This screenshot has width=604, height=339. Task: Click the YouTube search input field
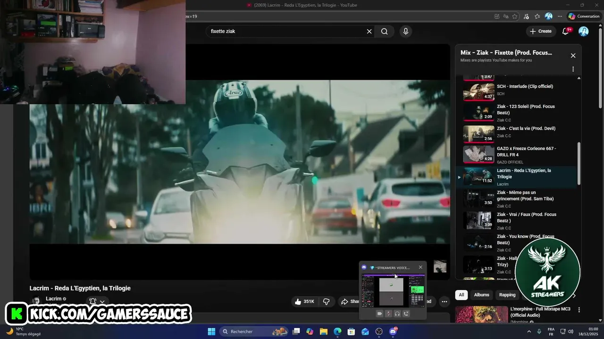click(x=288, y=31)
